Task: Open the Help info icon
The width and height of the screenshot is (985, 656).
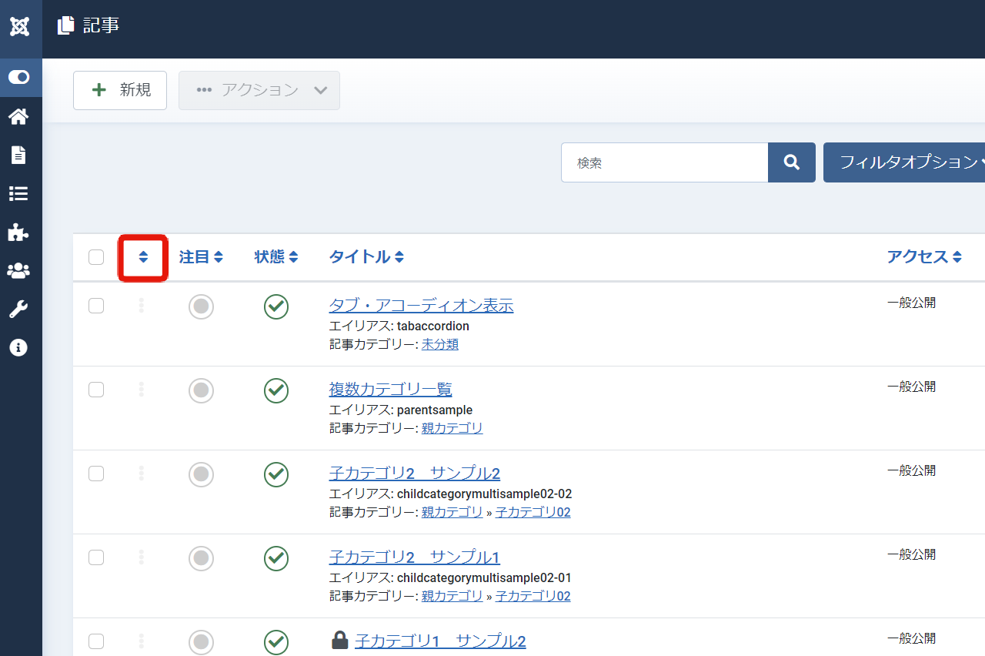Action: click(18, 348)
